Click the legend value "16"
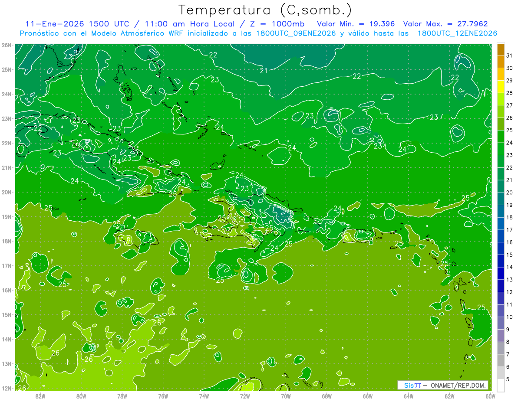521x402 pixels. (509, 242)
